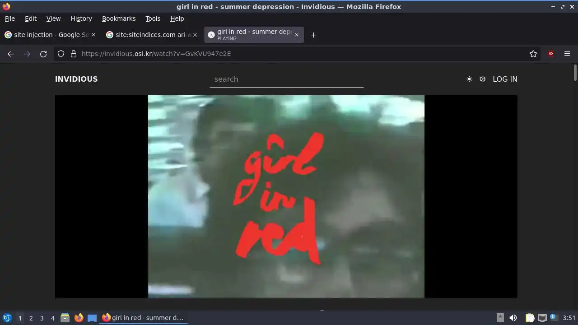Click the page vertical scrollbar thumb
The image size is (578, 325).
tap(575, 73)
